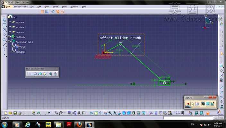Select the Rotate view tool
The width and height of the screenshot is (226, 128).
[x=105, y=113]
